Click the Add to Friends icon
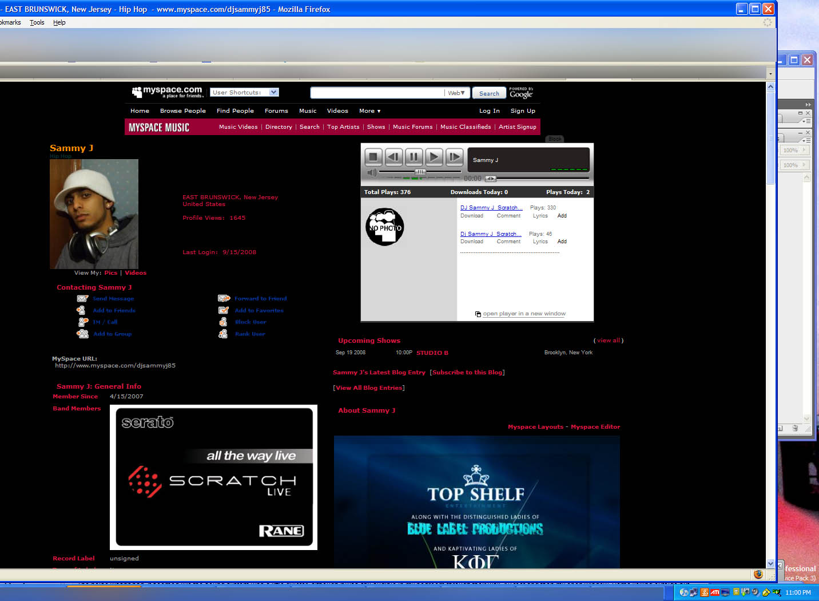Viewport: 819px width, 601px height. [81, 310]
